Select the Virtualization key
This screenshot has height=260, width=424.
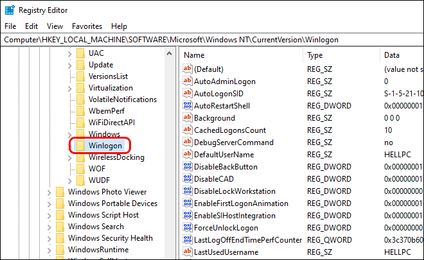pyautogui.click(x=110, y=88)
